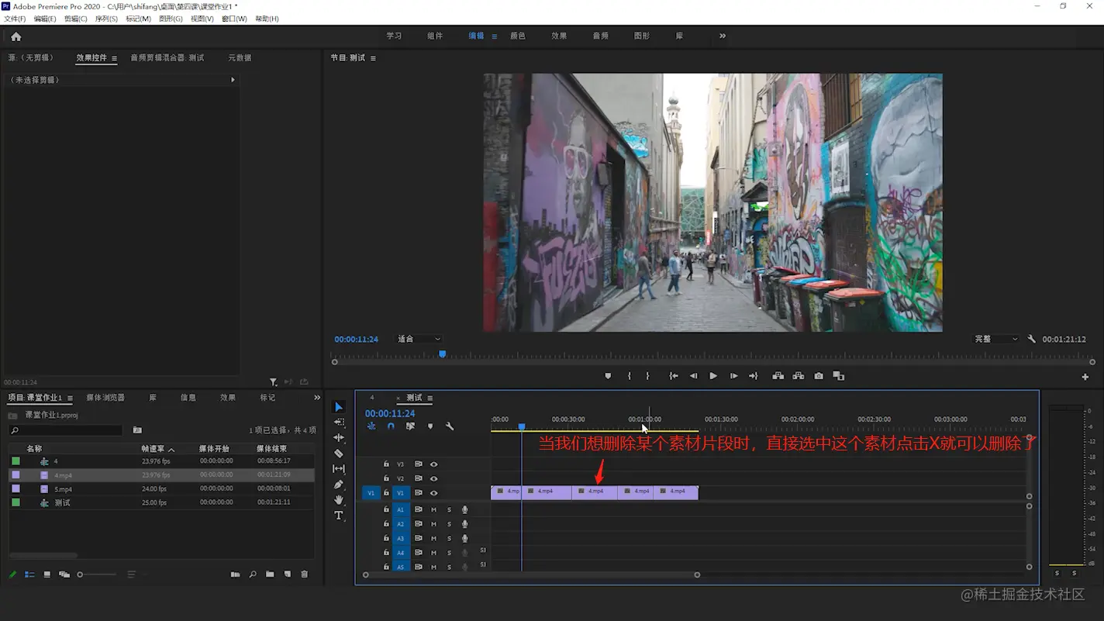Click the Export Frame camera icon

[x=819, y=376]
